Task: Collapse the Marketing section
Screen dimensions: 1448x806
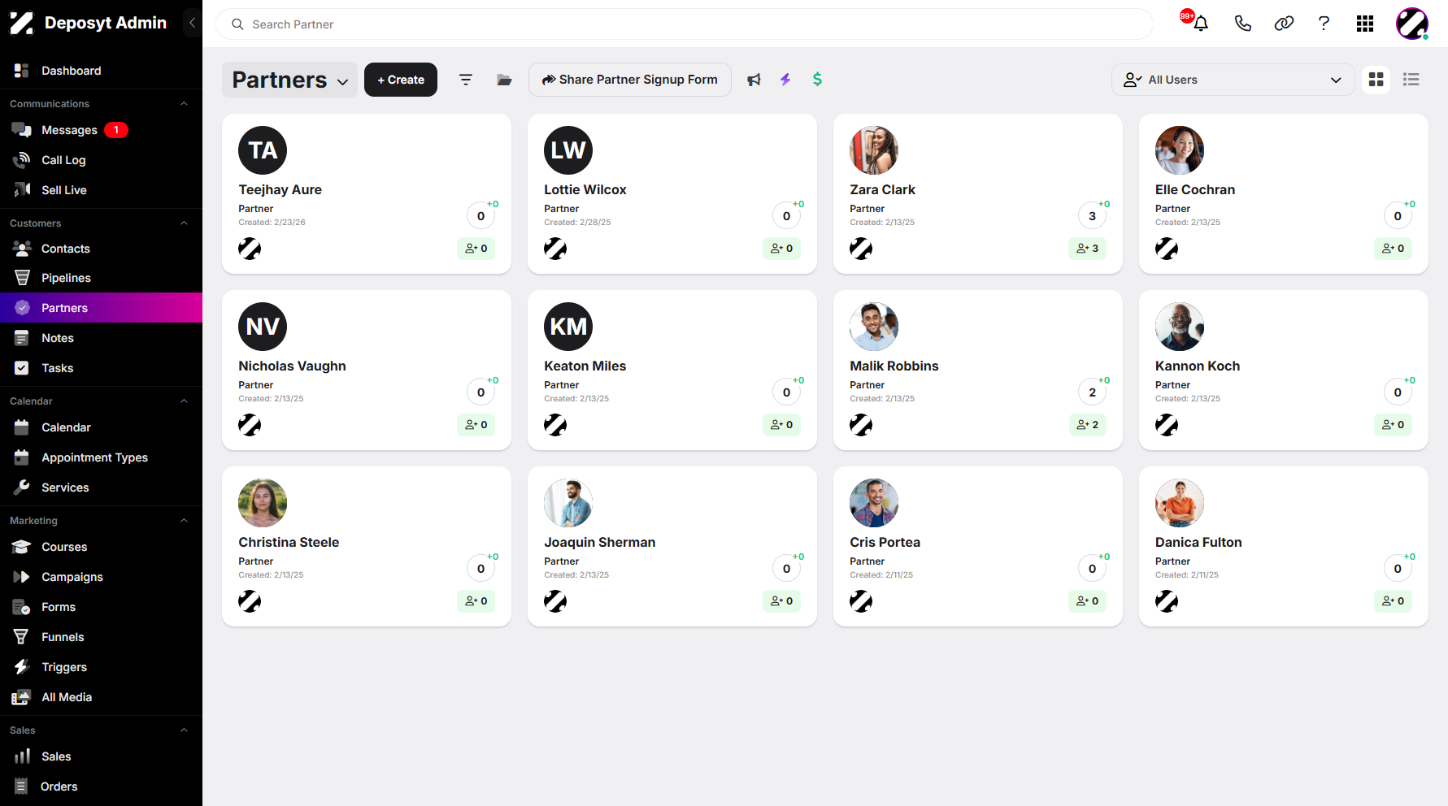Action: (184, 521)
